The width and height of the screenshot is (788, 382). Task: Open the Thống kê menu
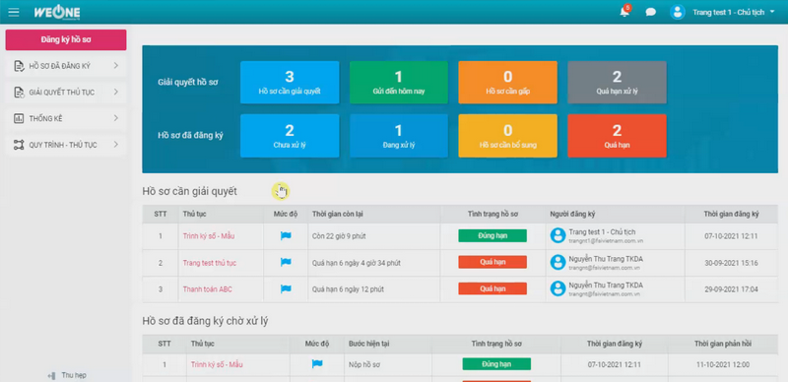(66, 118)
